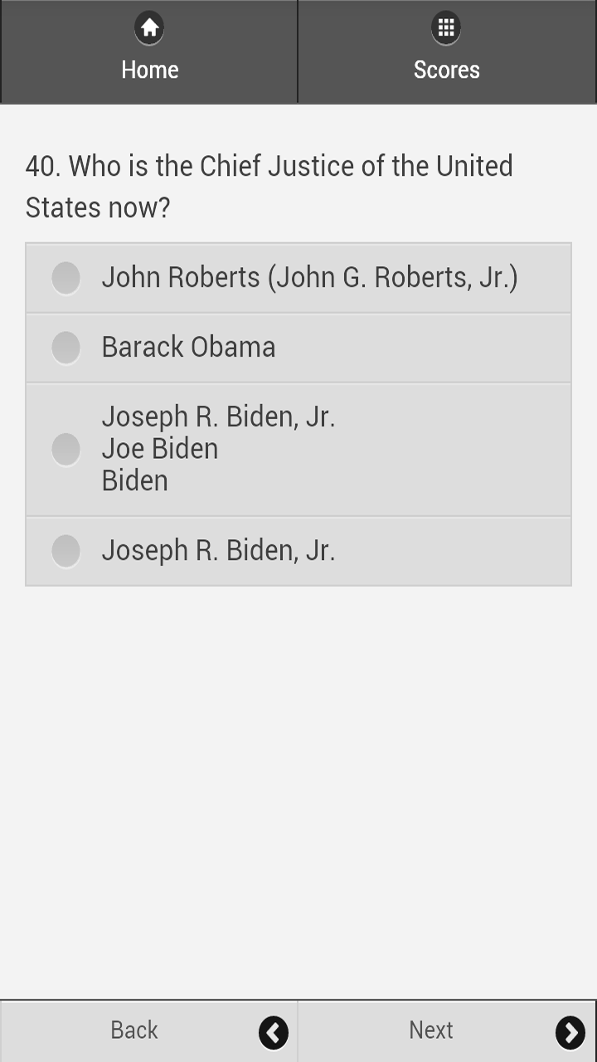This screenshot has width=597, height=1062.
Task: Click the left chevron circle icon
Action: pos(274,1032)
